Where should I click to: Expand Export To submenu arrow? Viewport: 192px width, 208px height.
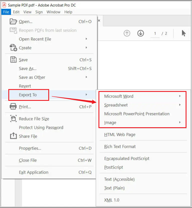[x=87, y=95]
